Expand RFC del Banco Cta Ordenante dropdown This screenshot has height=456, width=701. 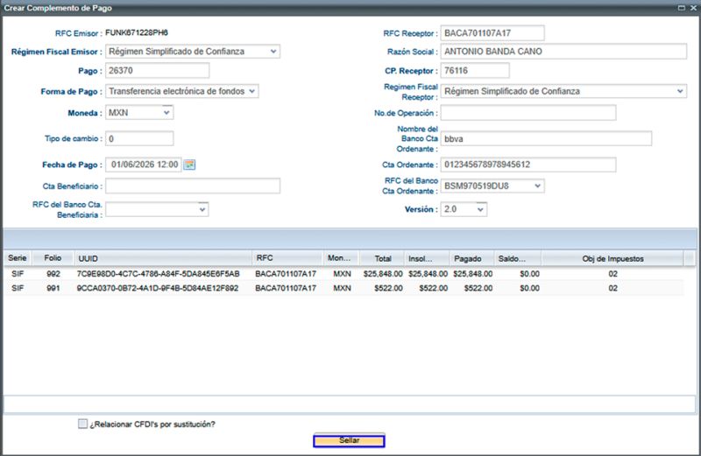[x=537, y=186]
